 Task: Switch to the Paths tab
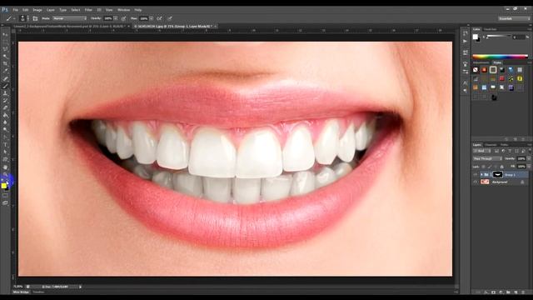504,145
